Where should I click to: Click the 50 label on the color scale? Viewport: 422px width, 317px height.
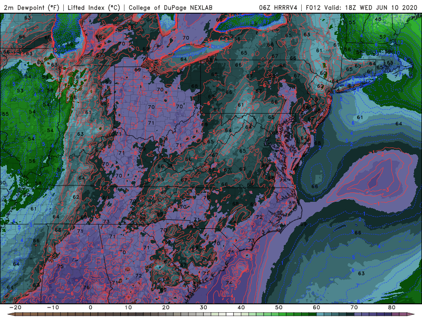point(279,307)
